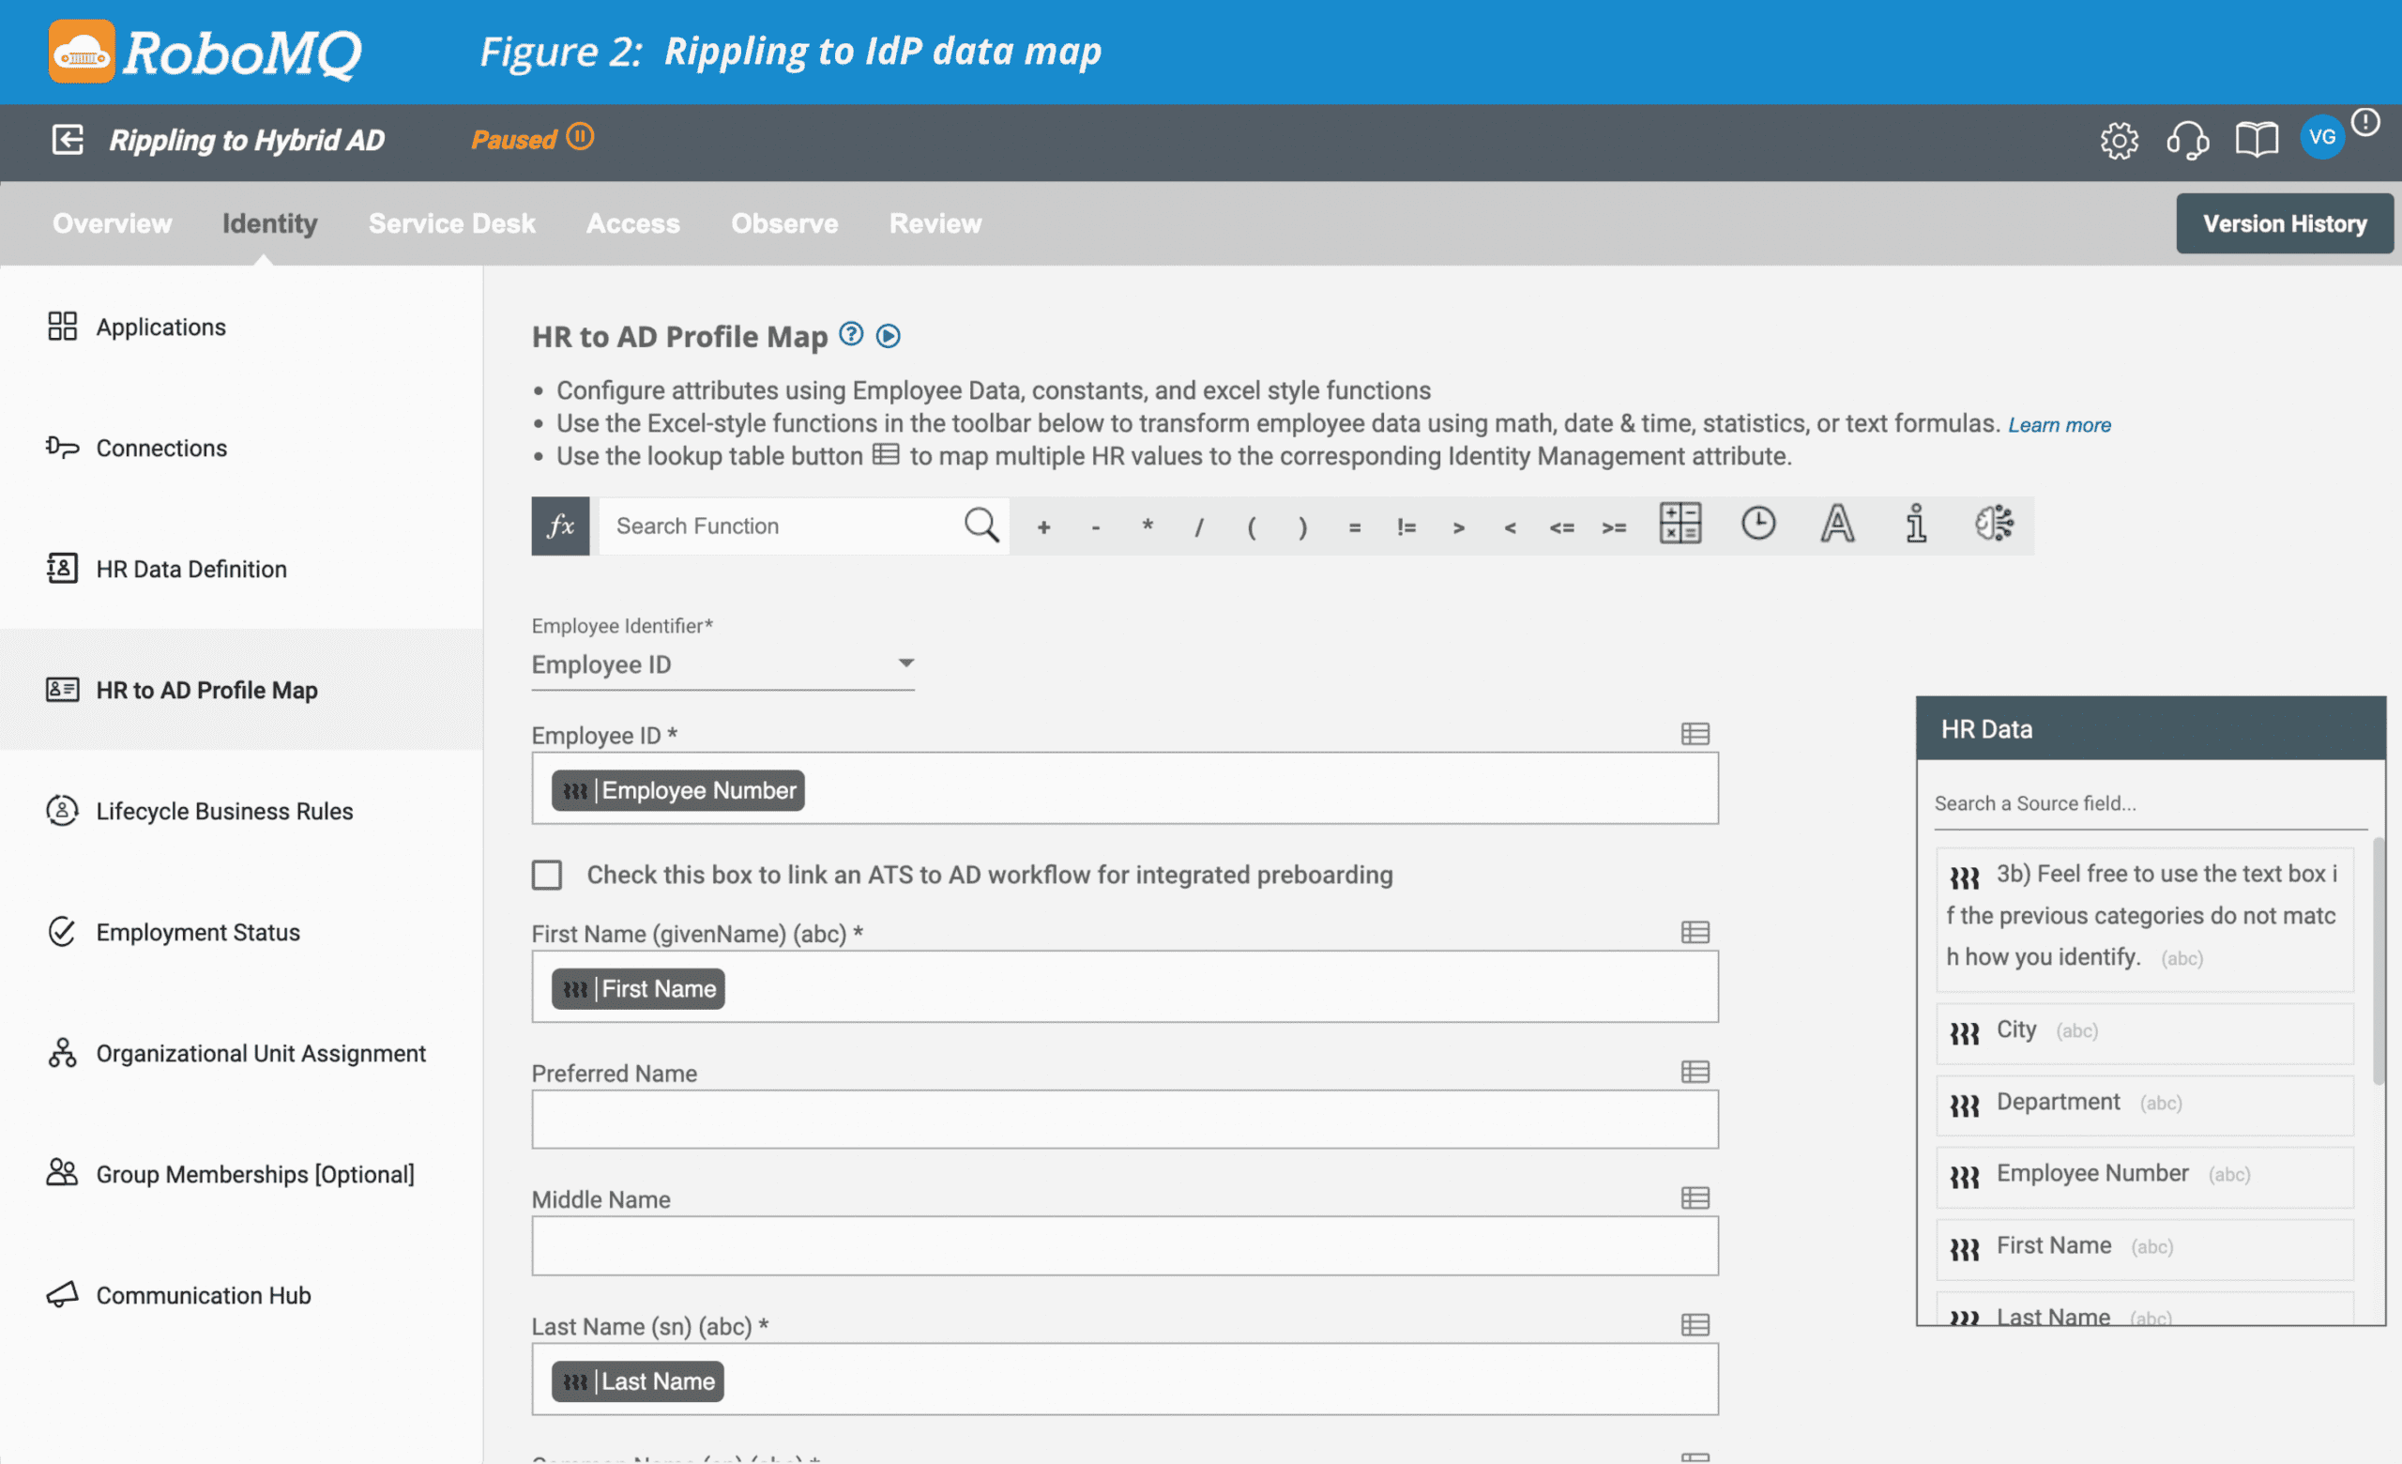Play the HR to AD Profile Map video
Image resolution: width=2402 pixels, height=1464 pixels.
pos(887,336)
